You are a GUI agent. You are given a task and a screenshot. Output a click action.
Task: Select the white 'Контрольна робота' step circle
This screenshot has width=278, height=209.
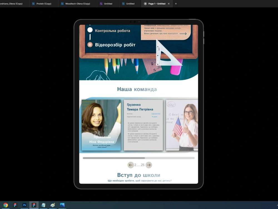pyautogui.click(x=90, y=30)
